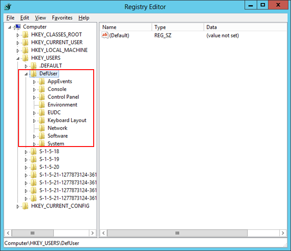This screenshot has height=251, width=291.
Task: Click the Network folder icon
Action: (x=42, y=128)
